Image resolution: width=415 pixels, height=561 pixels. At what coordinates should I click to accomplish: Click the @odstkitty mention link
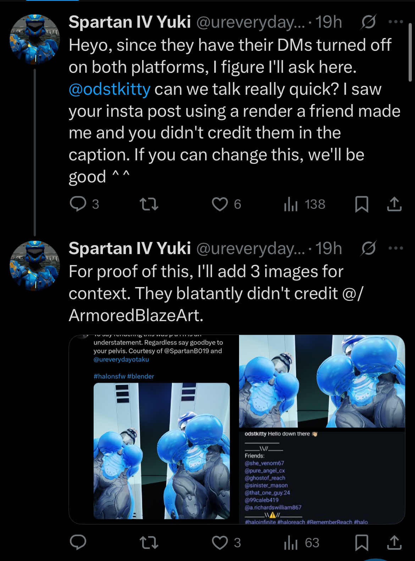point(110,89)
